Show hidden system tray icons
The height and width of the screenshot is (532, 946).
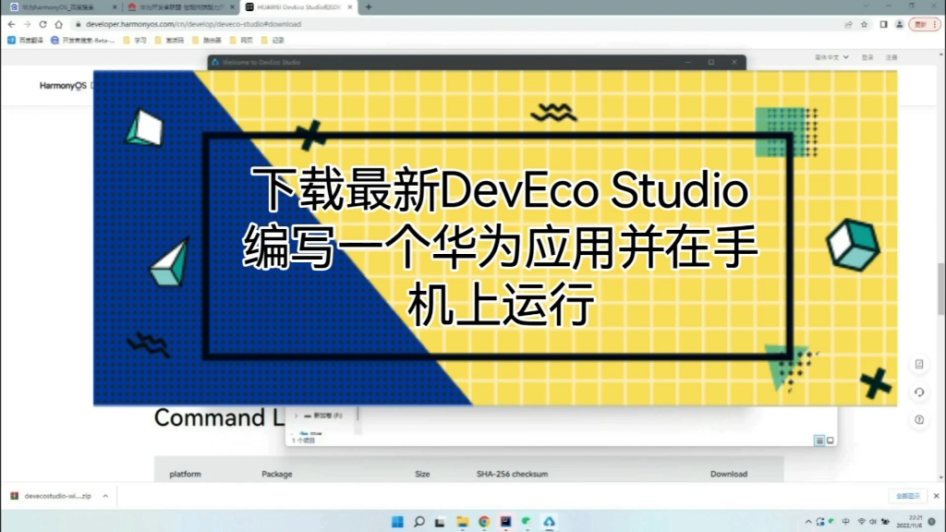807,522
